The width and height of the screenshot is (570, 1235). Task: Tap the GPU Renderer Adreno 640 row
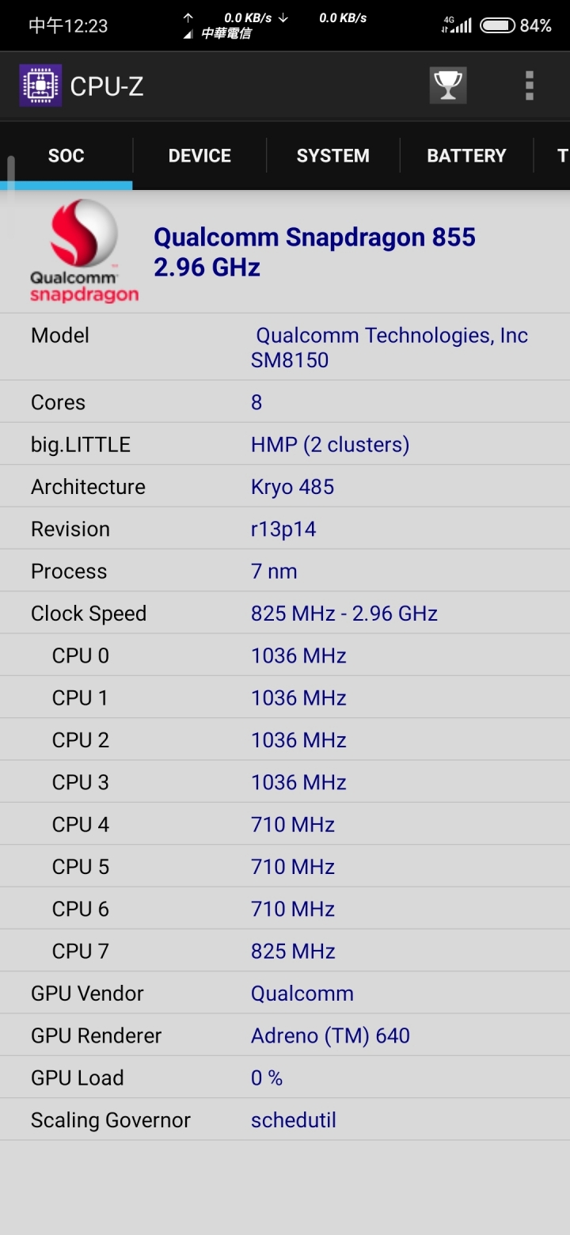tap(285, 1035)
